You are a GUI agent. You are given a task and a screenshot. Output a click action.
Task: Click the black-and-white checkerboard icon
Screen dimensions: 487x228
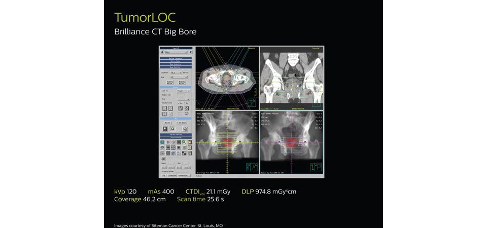184,153
